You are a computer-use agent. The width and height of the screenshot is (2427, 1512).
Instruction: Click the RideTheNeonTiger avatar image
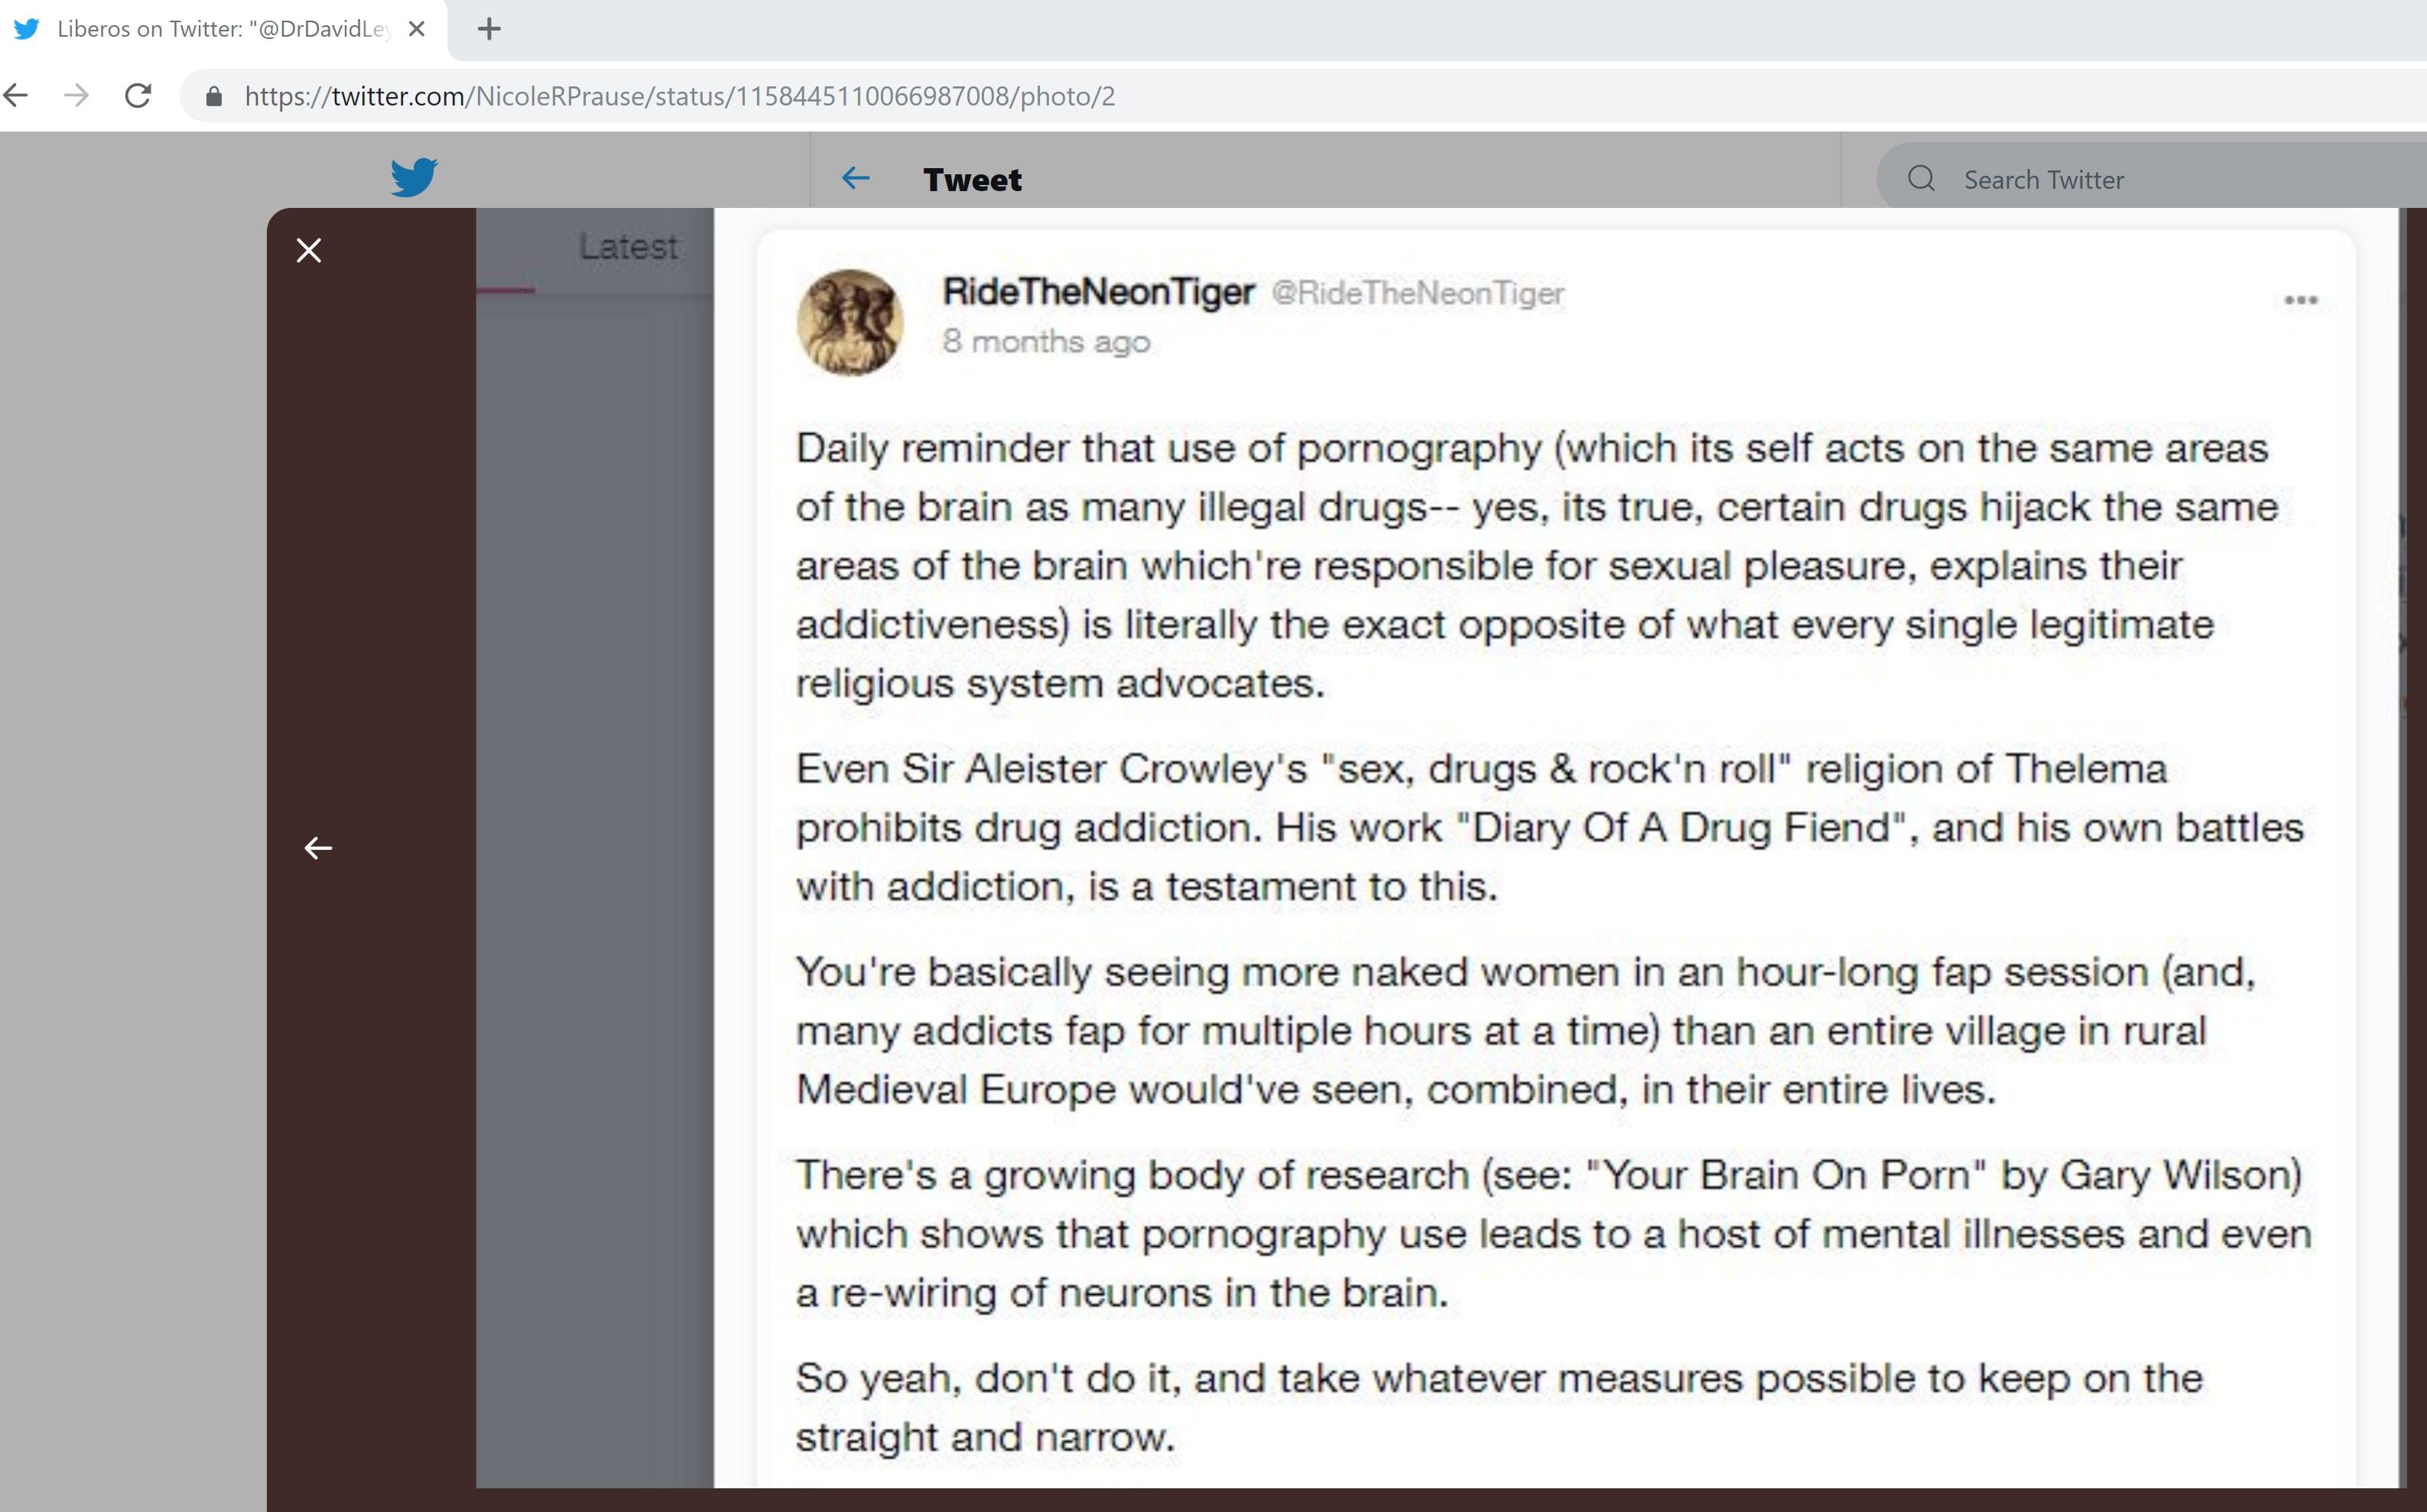click(850, 323)
